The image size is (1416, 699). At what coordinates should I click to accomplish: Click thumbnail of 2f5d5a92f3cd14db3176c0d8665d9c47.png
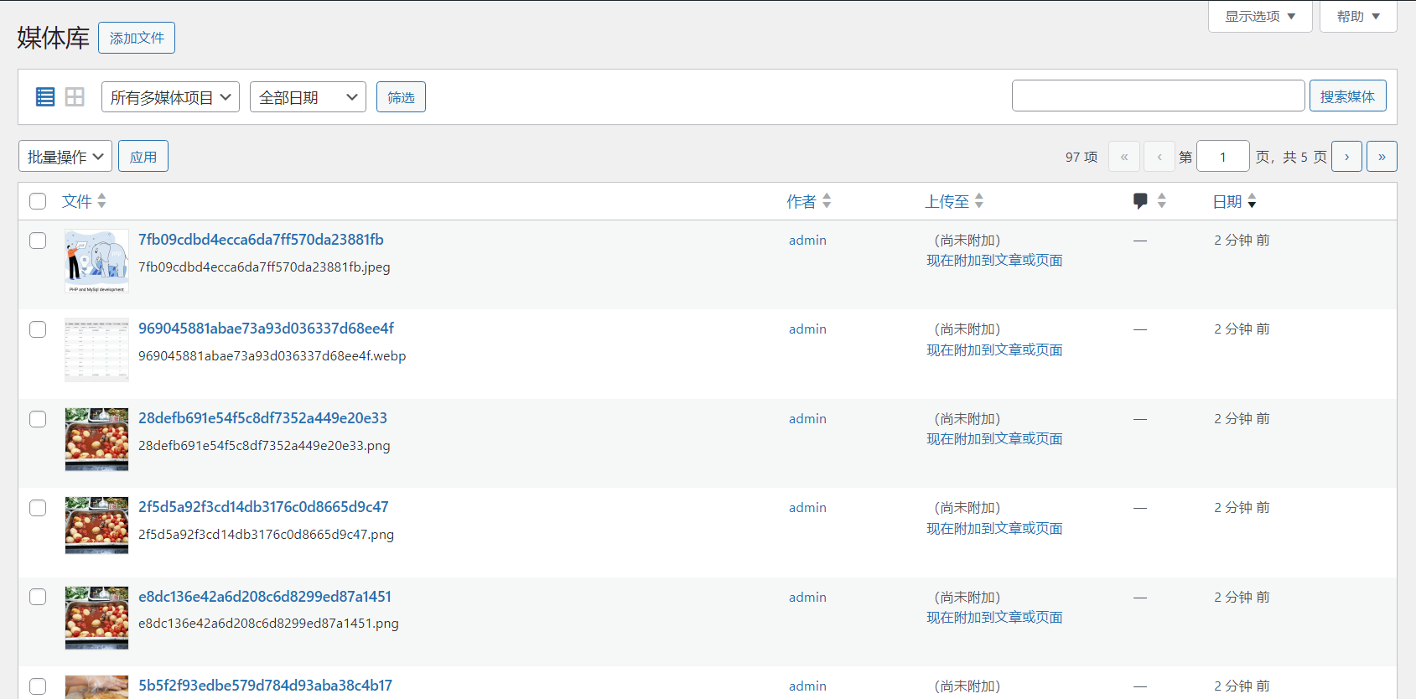pos(96,526)
